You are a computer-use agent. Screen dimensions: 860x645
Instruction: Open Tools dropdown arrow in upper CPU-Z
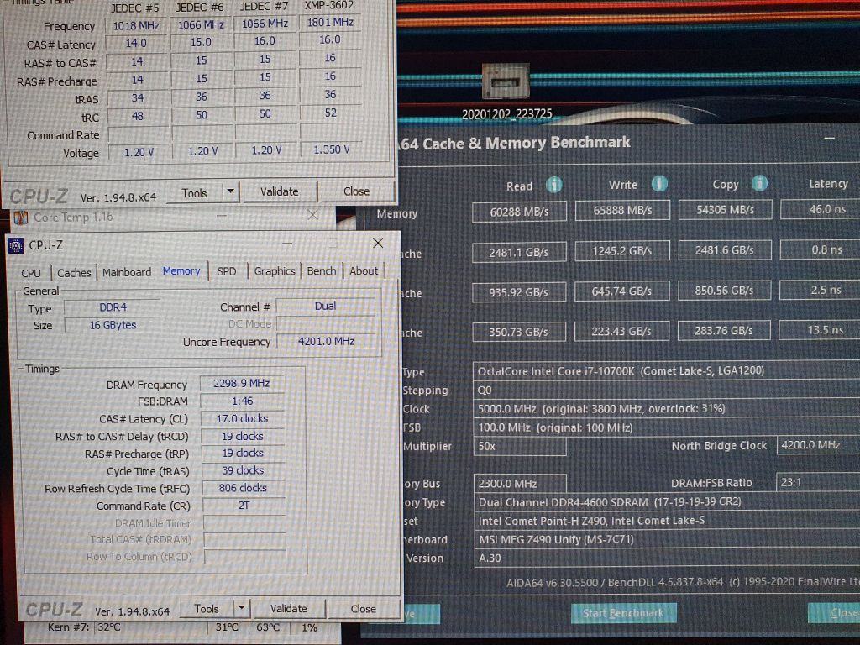(230, 191)
